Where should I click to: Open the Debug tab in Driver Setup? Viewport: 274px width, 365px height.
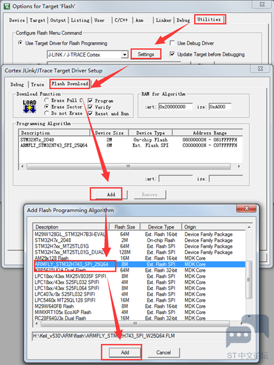click(17, 85)
